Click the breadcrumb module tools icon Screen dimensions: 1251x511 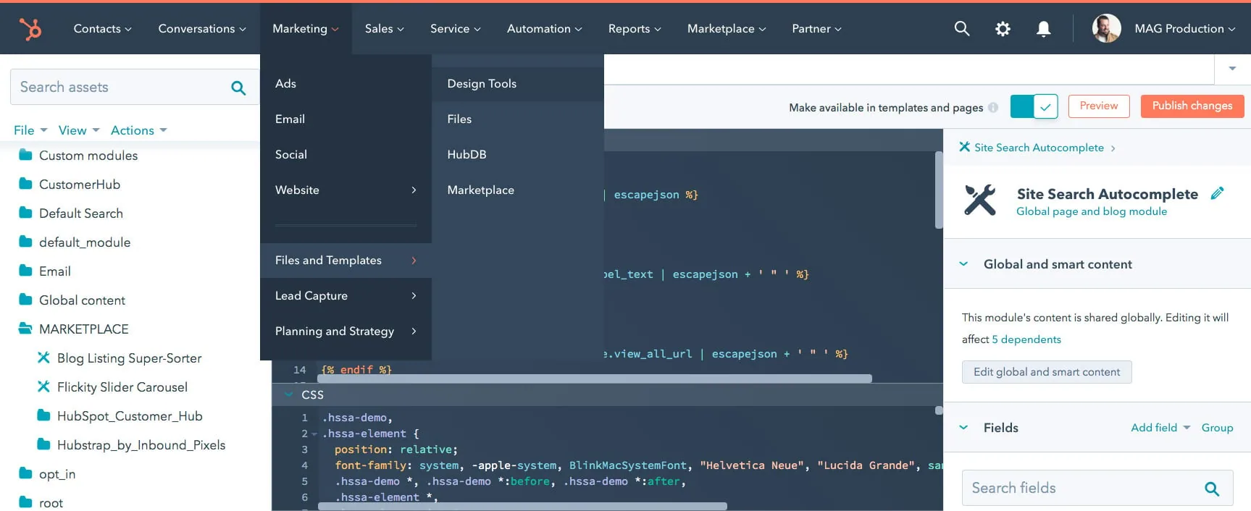coord(964,147)
